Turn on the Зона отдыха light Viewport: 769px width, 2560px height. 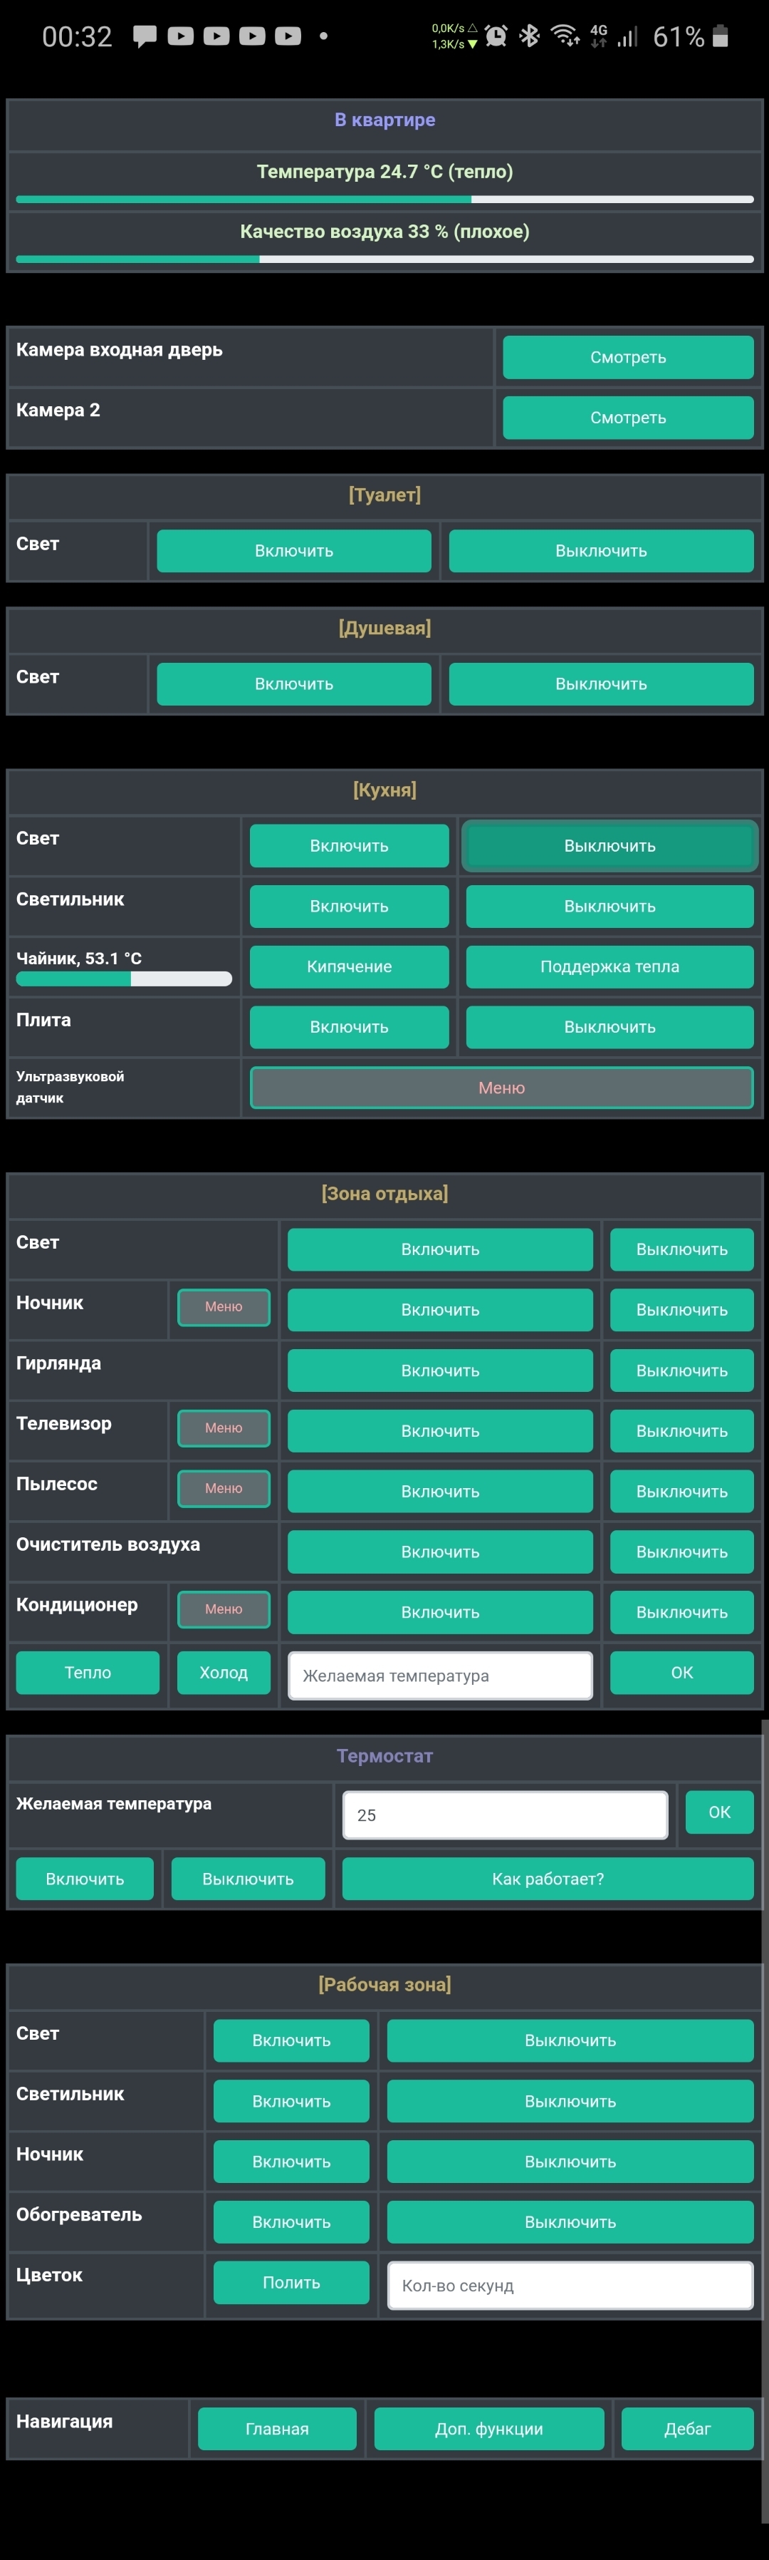pos(441,1249)
